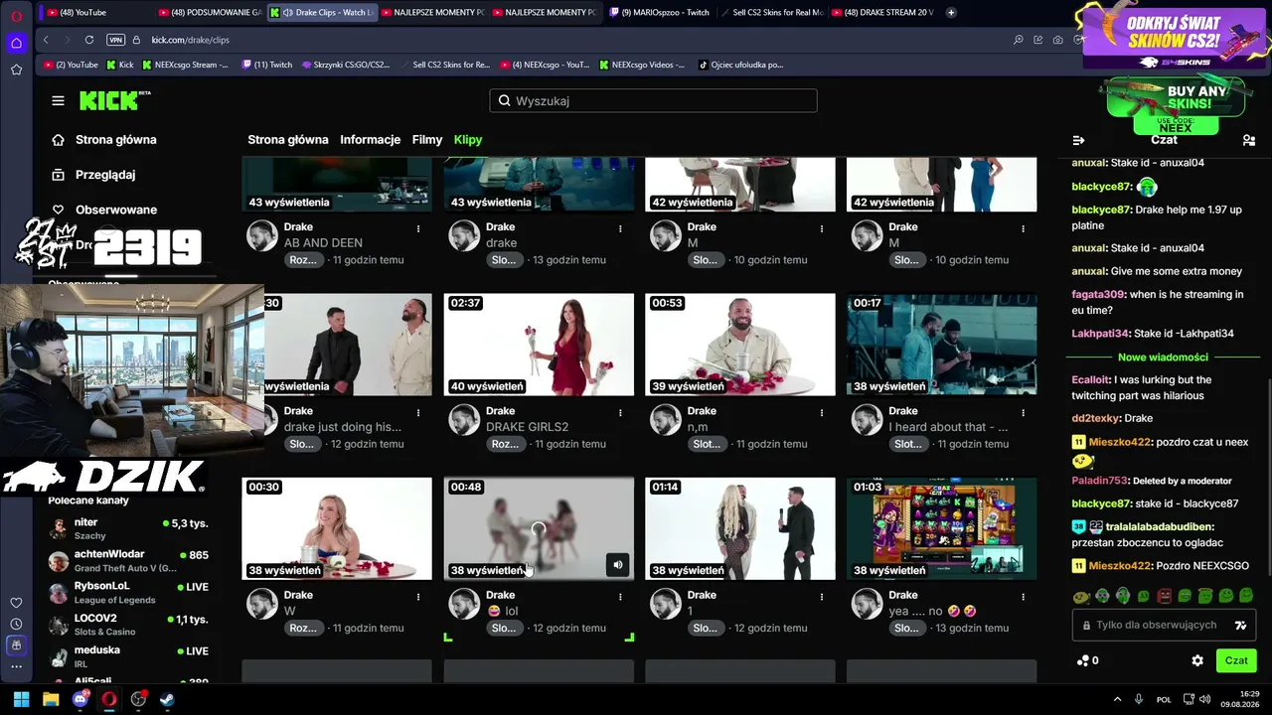The height and width of the screenshot is (715, 1272).
Task: Open the emote picker in chat input
Action: point(1240,626)
